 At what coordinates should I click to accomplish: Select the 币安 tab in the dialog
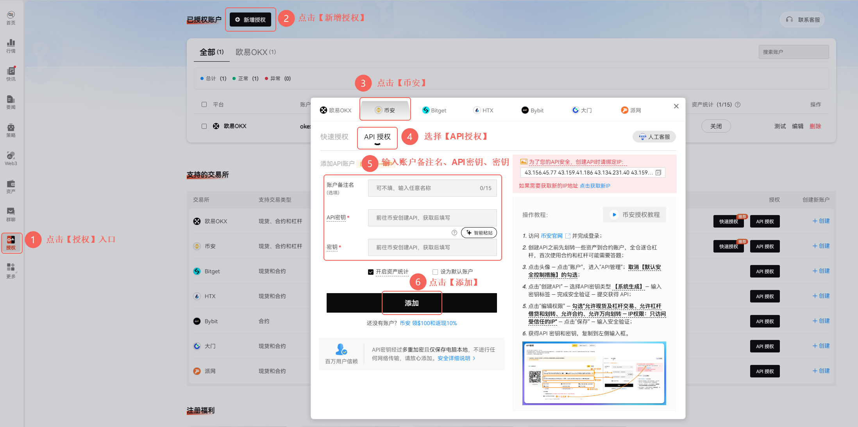coord(385,110)
